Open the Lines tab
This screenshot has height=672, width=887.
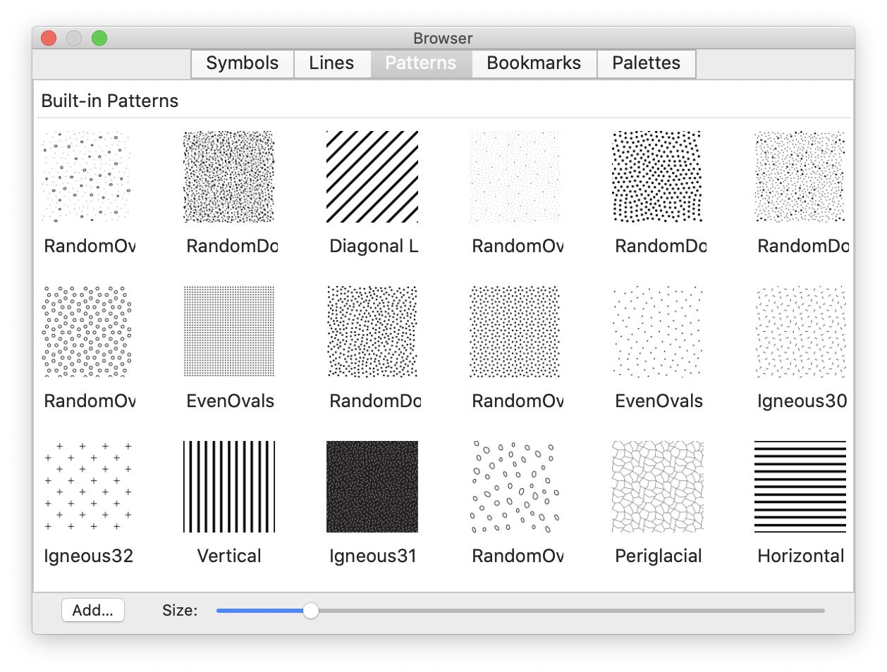tap(332, 63)
